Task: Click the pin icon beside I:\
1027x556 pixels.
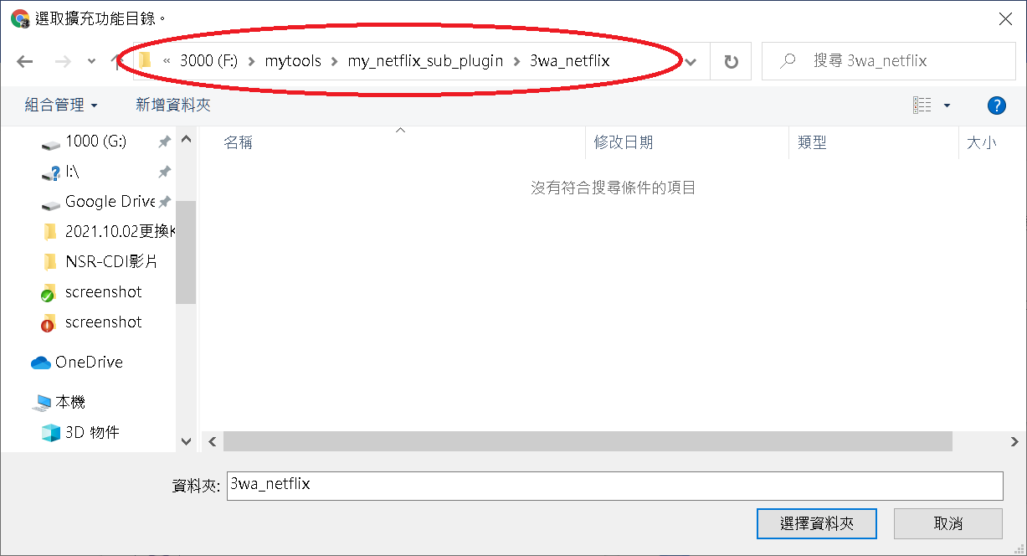Action: pyautogui.click(x=165, y=172)
